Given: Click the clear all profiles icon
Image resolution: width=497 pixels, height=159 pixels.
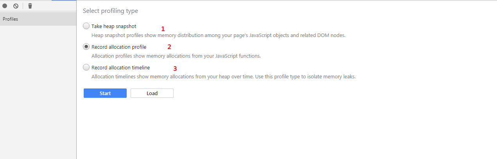Looking at the screenshot, I should click(16, 6).
